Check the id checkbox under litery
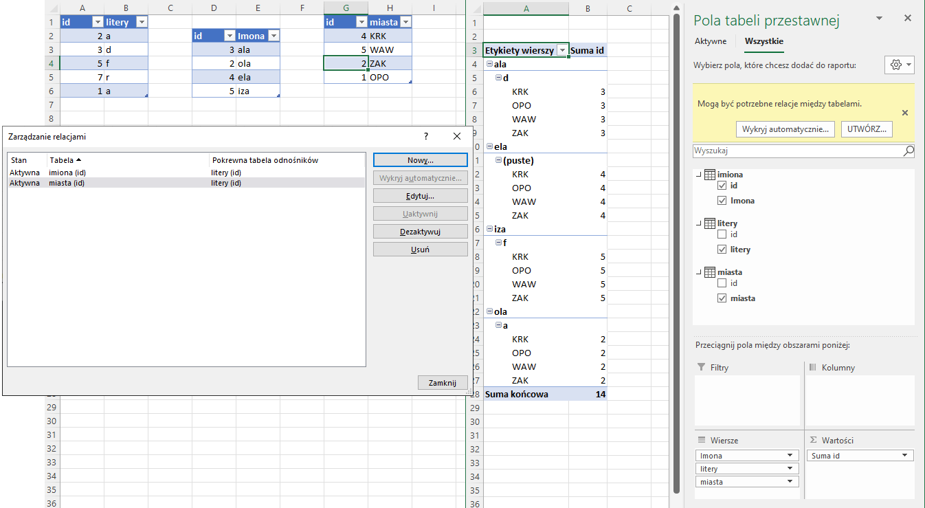The height and width of the screenshot is (508, 925). click(722, 235)
